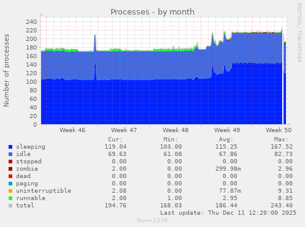The height and width of the screenshot is (227, 305).
Task: Click total average value 186.44
Action: (226, 206)
